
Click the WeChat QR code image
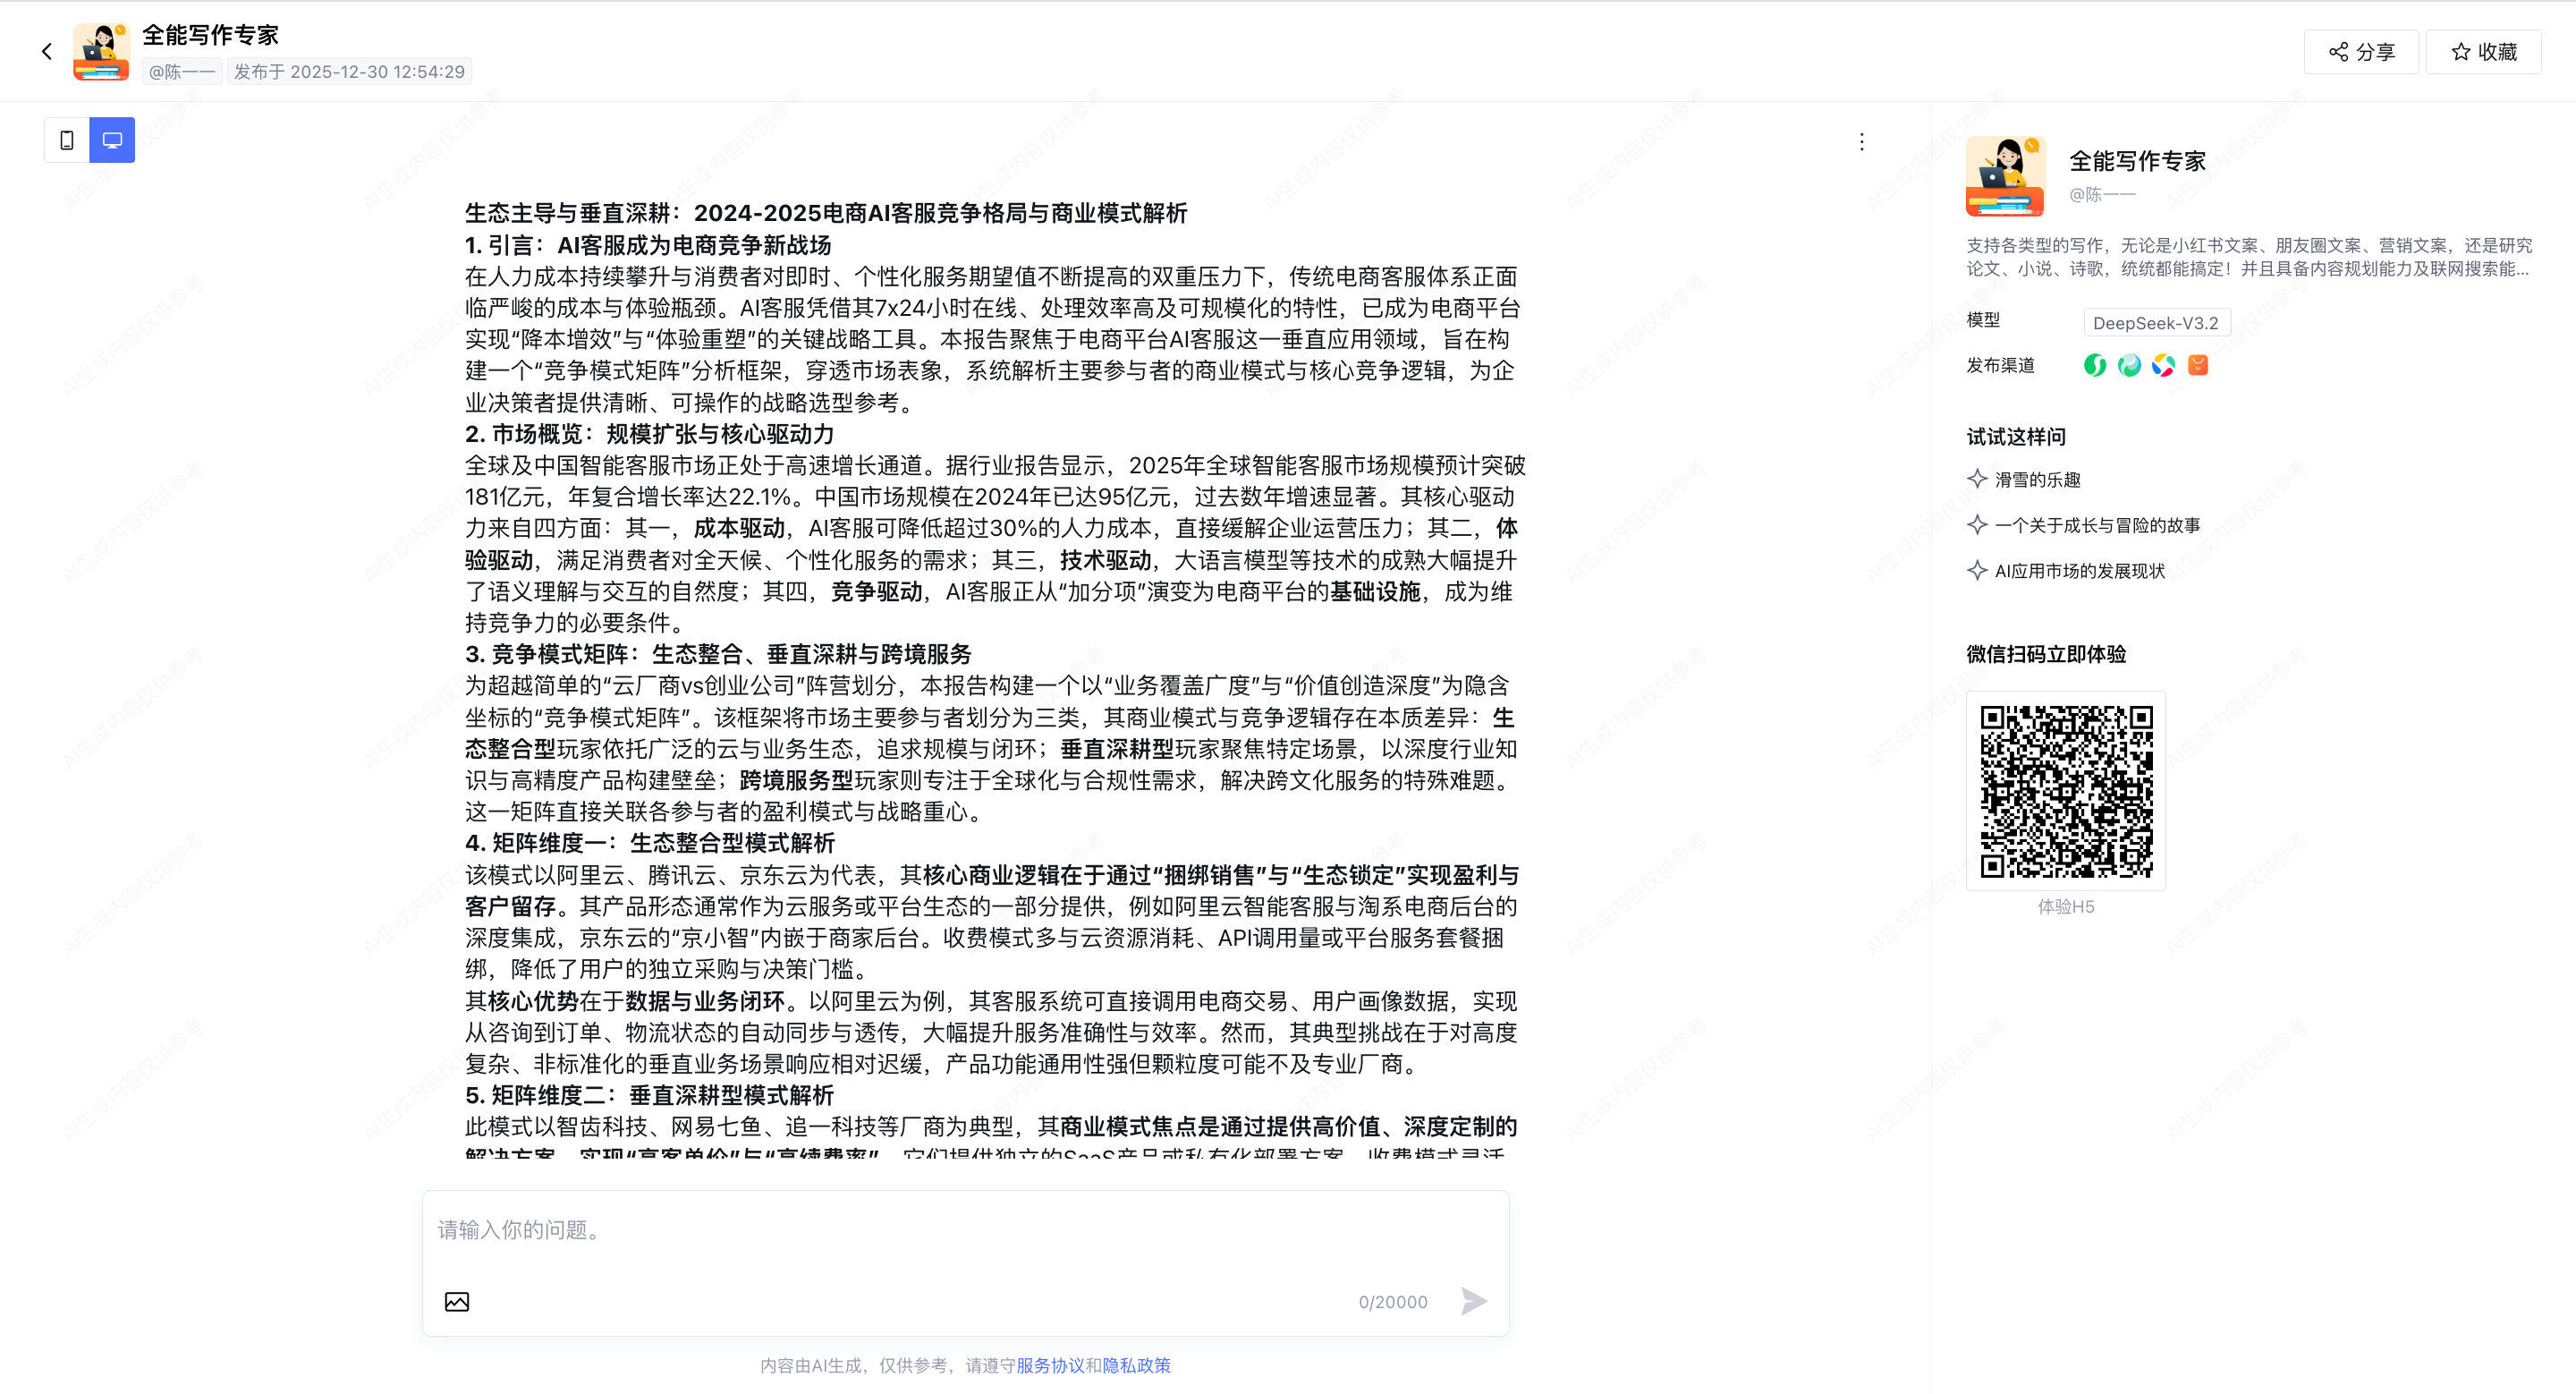pos(2066,791)
